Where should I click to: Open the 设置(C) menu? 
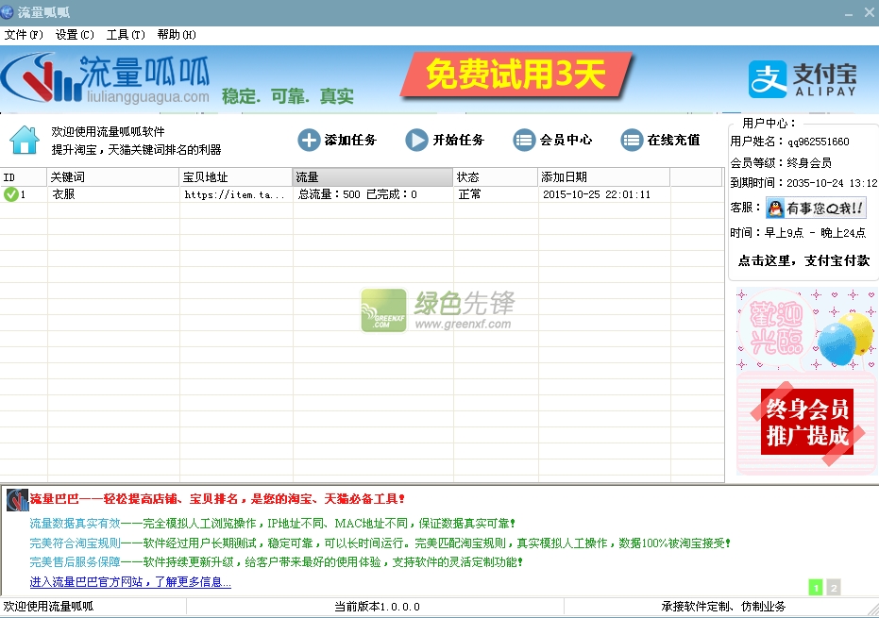click(75, 35)
